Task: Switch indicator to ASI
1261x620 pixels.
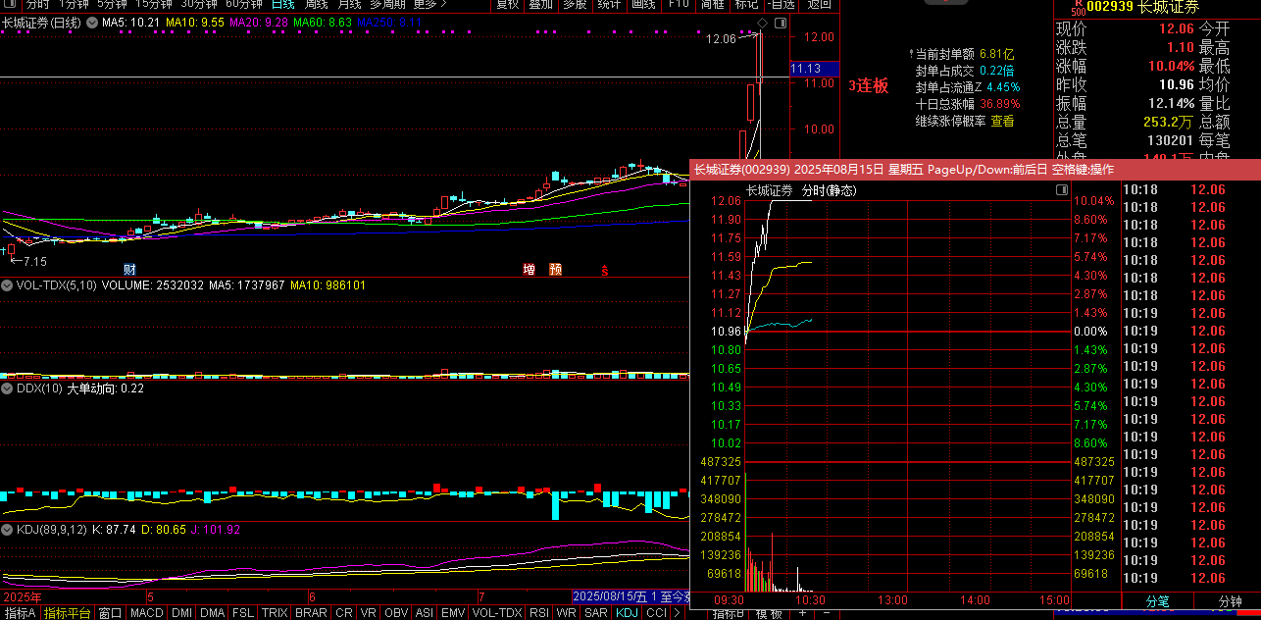Action: (x=424, y=613)
